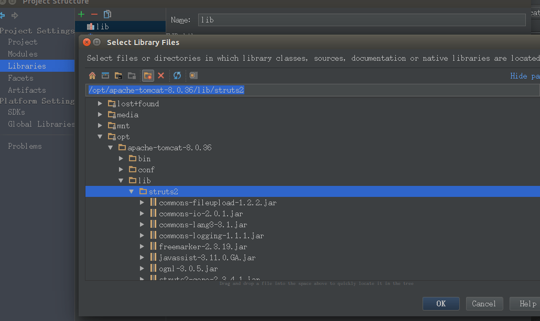Viewport: 540px width, 321px height.
Task: Click the Help button
Action: tap(525, 303)
